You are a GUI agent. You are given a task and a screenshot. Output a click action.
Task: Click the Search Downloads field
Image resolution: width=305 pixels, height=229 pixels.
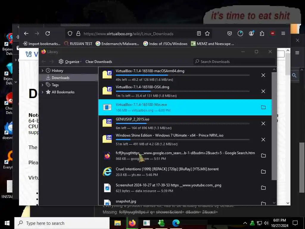tap(235, 61)
